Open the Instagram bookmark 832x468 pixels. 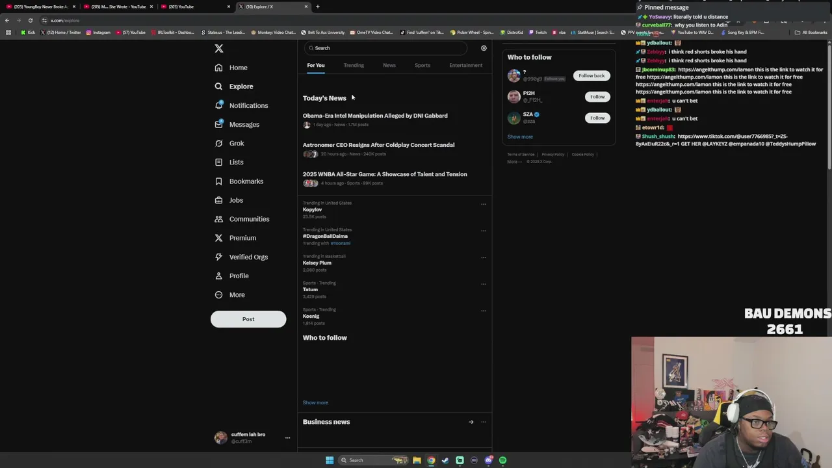(x=97, y=32)
